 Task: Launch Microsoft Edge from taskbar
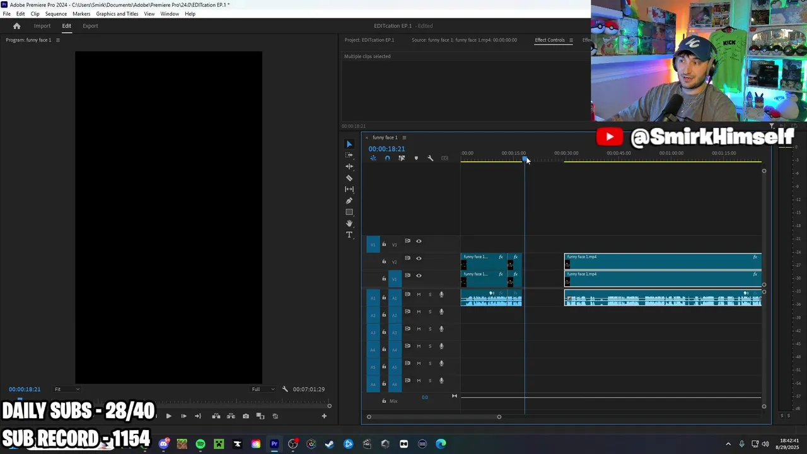point(441,444)
